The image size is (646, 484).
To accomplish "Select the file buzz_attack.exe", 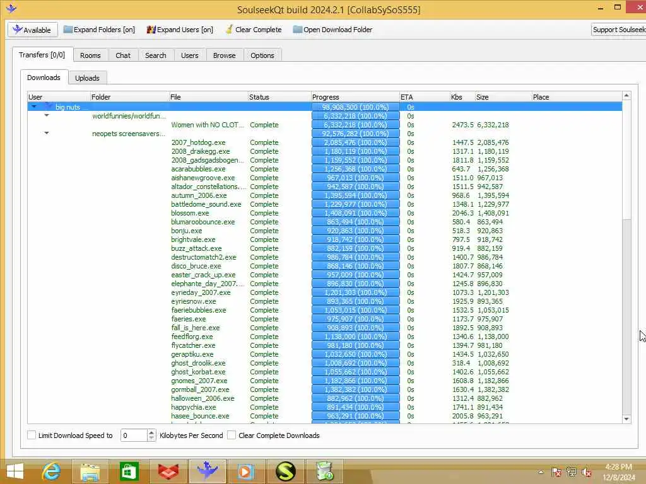I will pyautogui.click(x=196, y=248).
